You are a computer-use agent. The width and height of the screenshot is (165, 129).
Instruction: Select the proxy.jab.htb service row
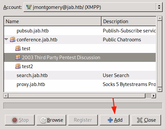(x=80, y=84)
